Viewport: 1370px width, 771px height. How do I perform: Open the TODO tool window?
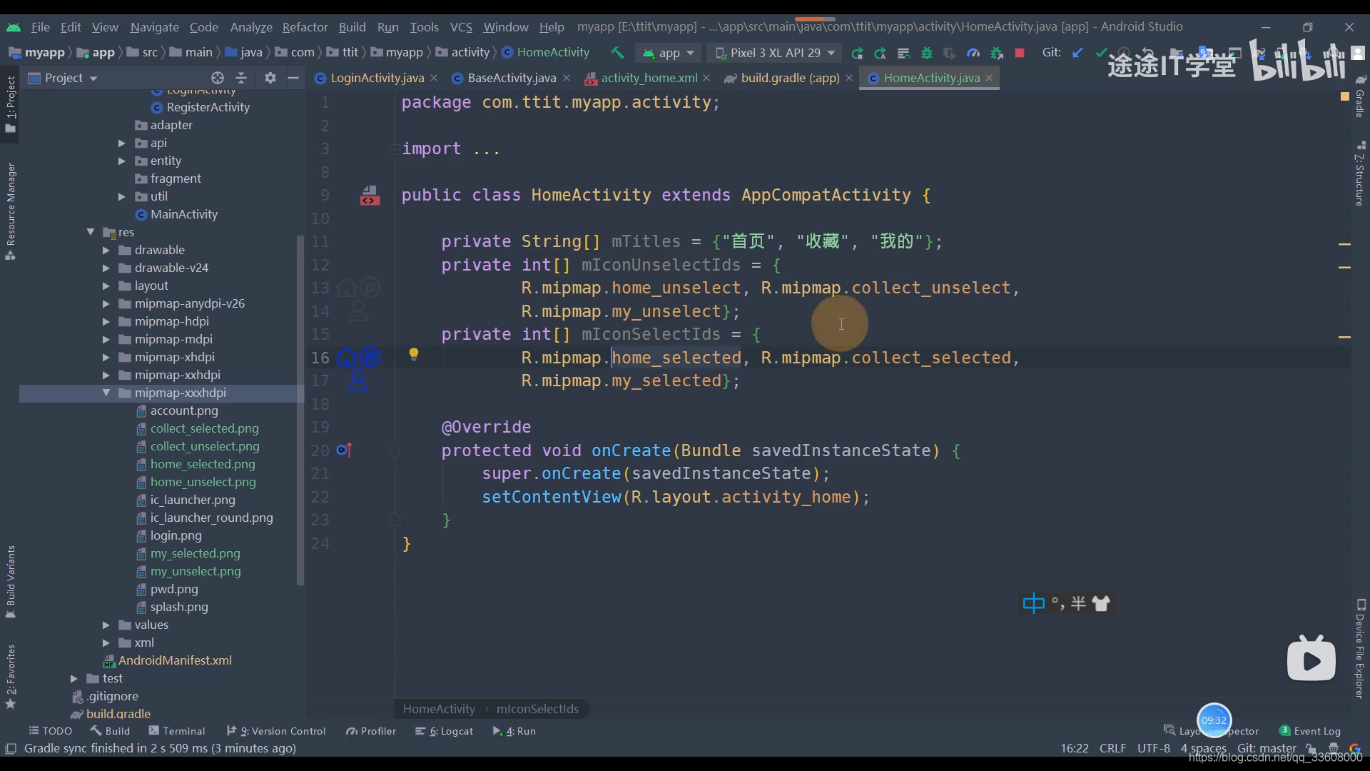click(x=50, y=731)
